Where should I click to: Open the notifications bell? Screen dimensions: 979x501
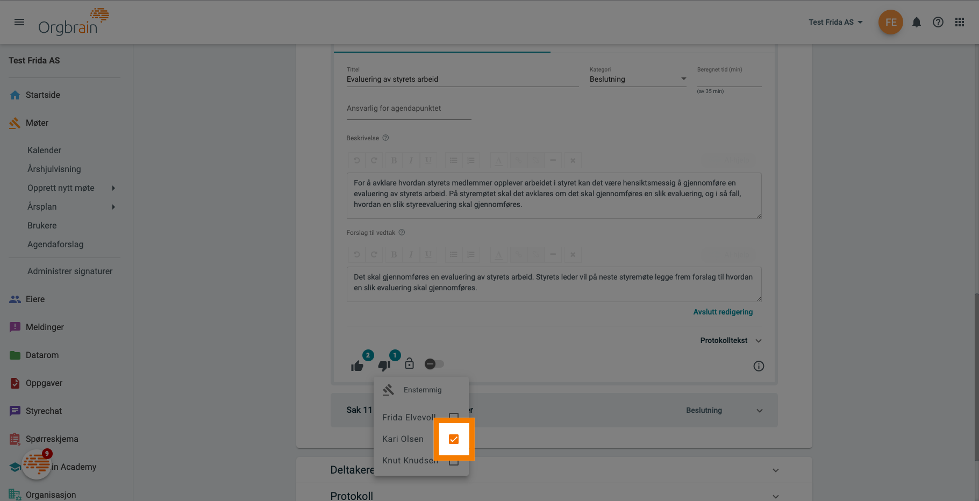tap(917, 22)
